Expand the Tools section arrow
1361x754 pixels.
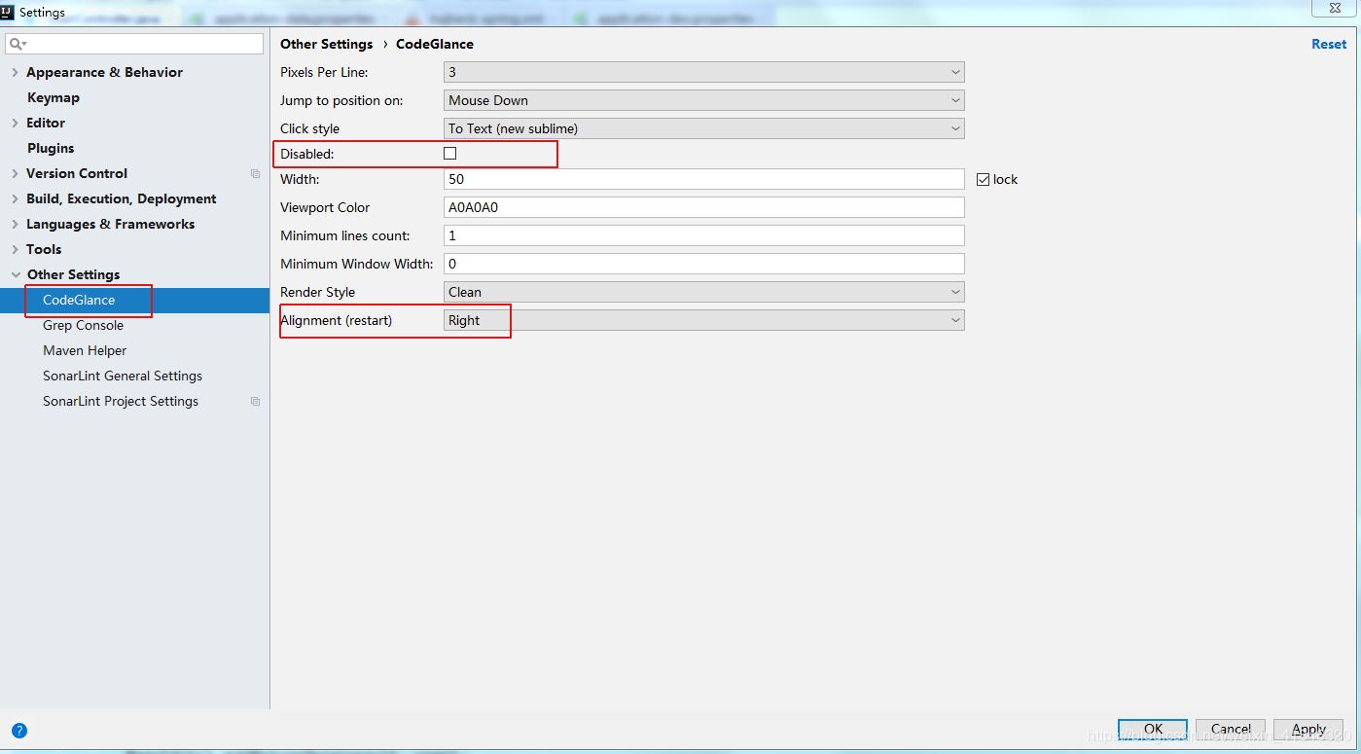click(15, 250)
